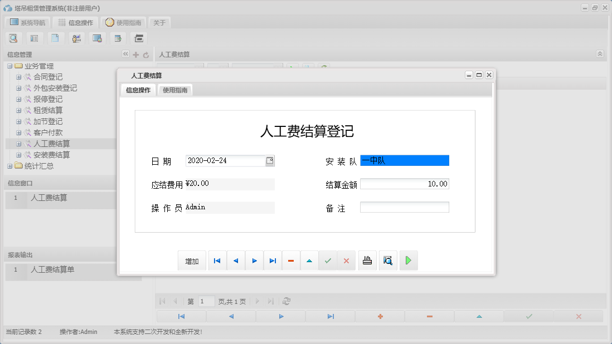Open print preview in the dialog
This screenshot has width=612, height=344.
387,260
